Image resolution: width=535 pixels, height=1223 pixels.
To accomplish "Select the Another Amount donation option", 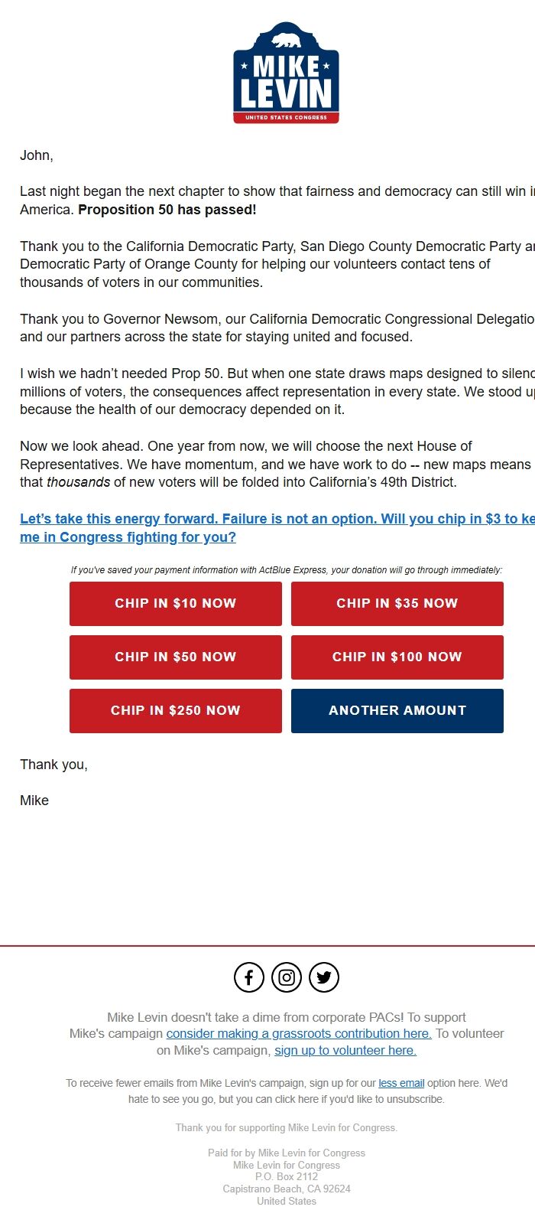I will (x=397, y=710).
